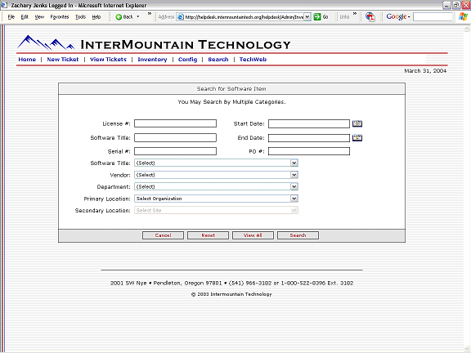Click the Cancel button
This screenshot has width=471, height=353.
pos(163,235)
